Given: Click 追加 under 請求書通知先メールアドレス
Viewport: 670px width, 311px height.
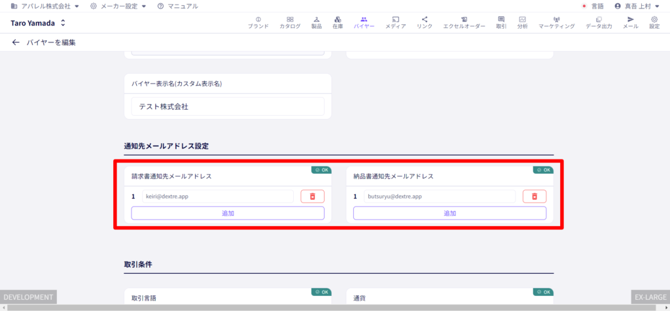Looking at the screenshot, I should pos(228,213).
